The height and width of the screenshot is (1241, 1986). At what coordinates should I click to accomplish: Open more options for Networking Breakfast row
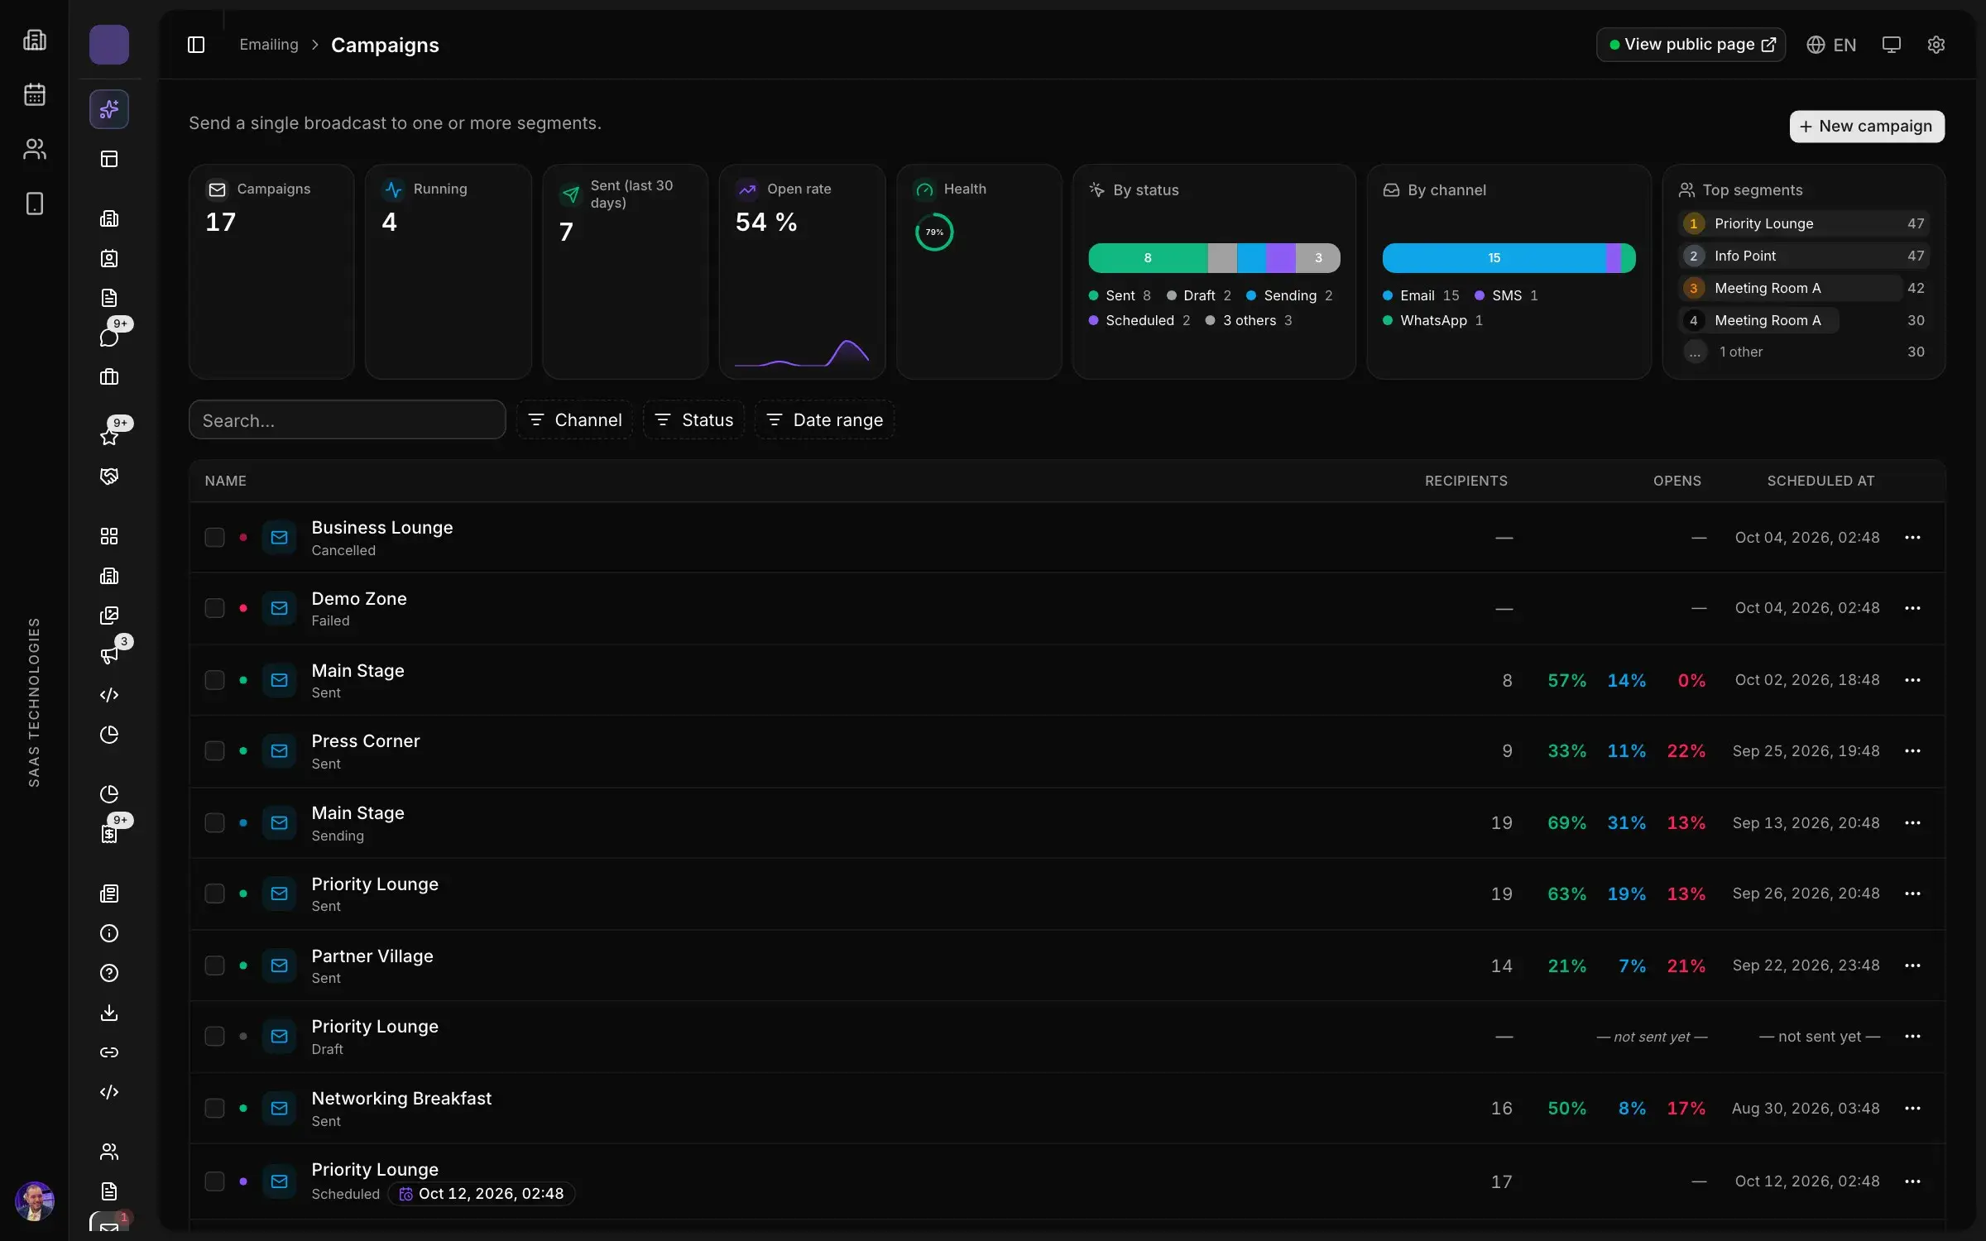coord(1912,1108)
